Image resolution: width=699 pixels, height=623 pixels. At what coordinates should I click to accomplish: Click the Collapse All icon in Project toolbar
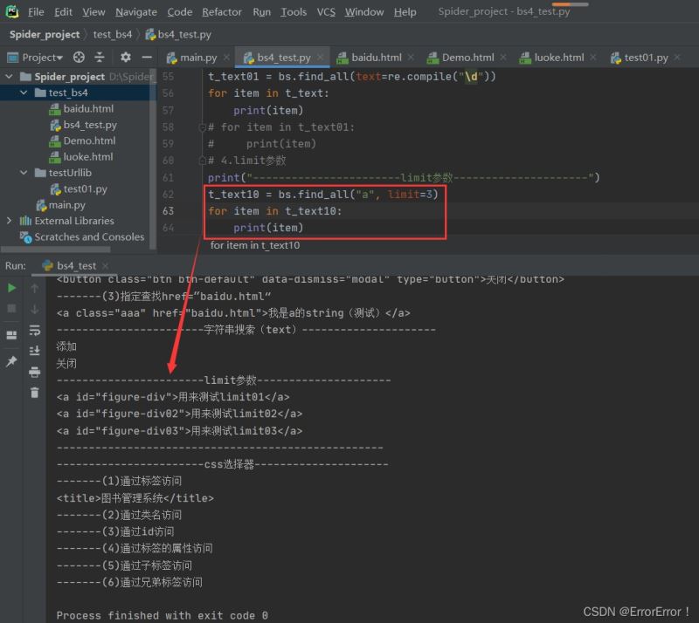[x=100, y=58]
